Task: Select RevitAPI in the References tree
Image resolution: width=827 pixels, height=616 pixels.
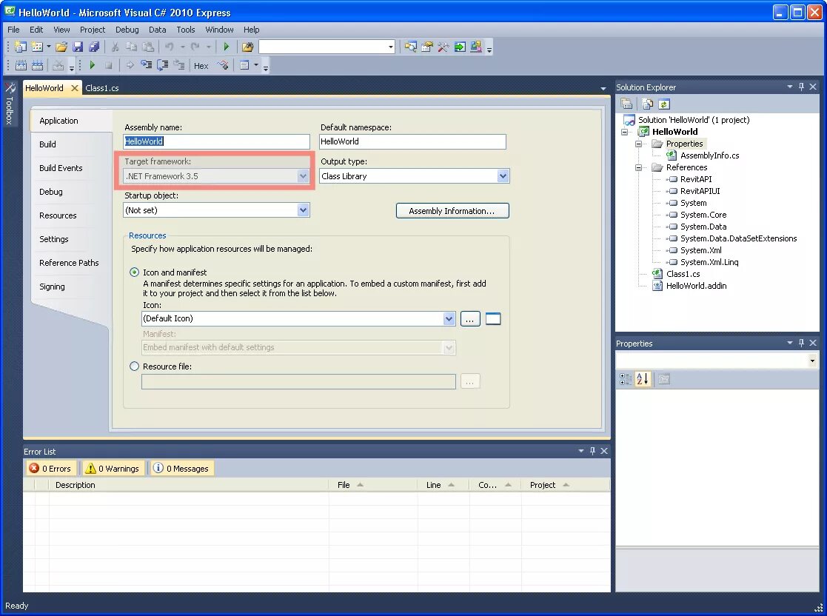Action: tap(696, 179)
